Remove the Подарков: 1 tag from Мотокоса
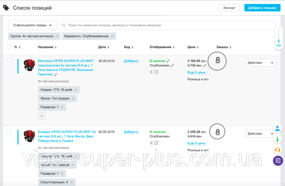The image size is (285, 186). tap(62, 107)
